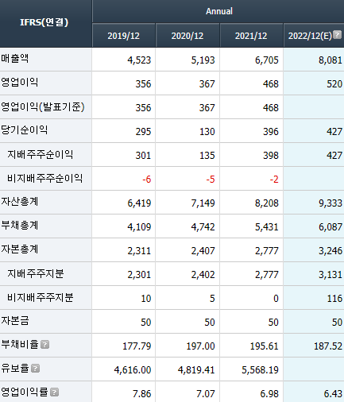Viewport: 344px width, 402px height.
Task: Click the 지배주주지분 row label
Action: pos(36,273)
